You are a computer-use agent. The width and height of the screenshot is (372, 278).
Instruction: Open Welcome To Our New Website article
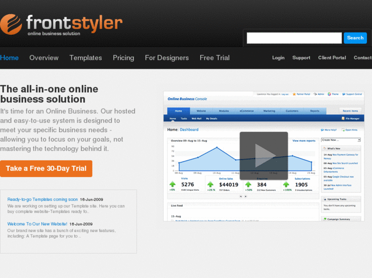coord(37,224)
